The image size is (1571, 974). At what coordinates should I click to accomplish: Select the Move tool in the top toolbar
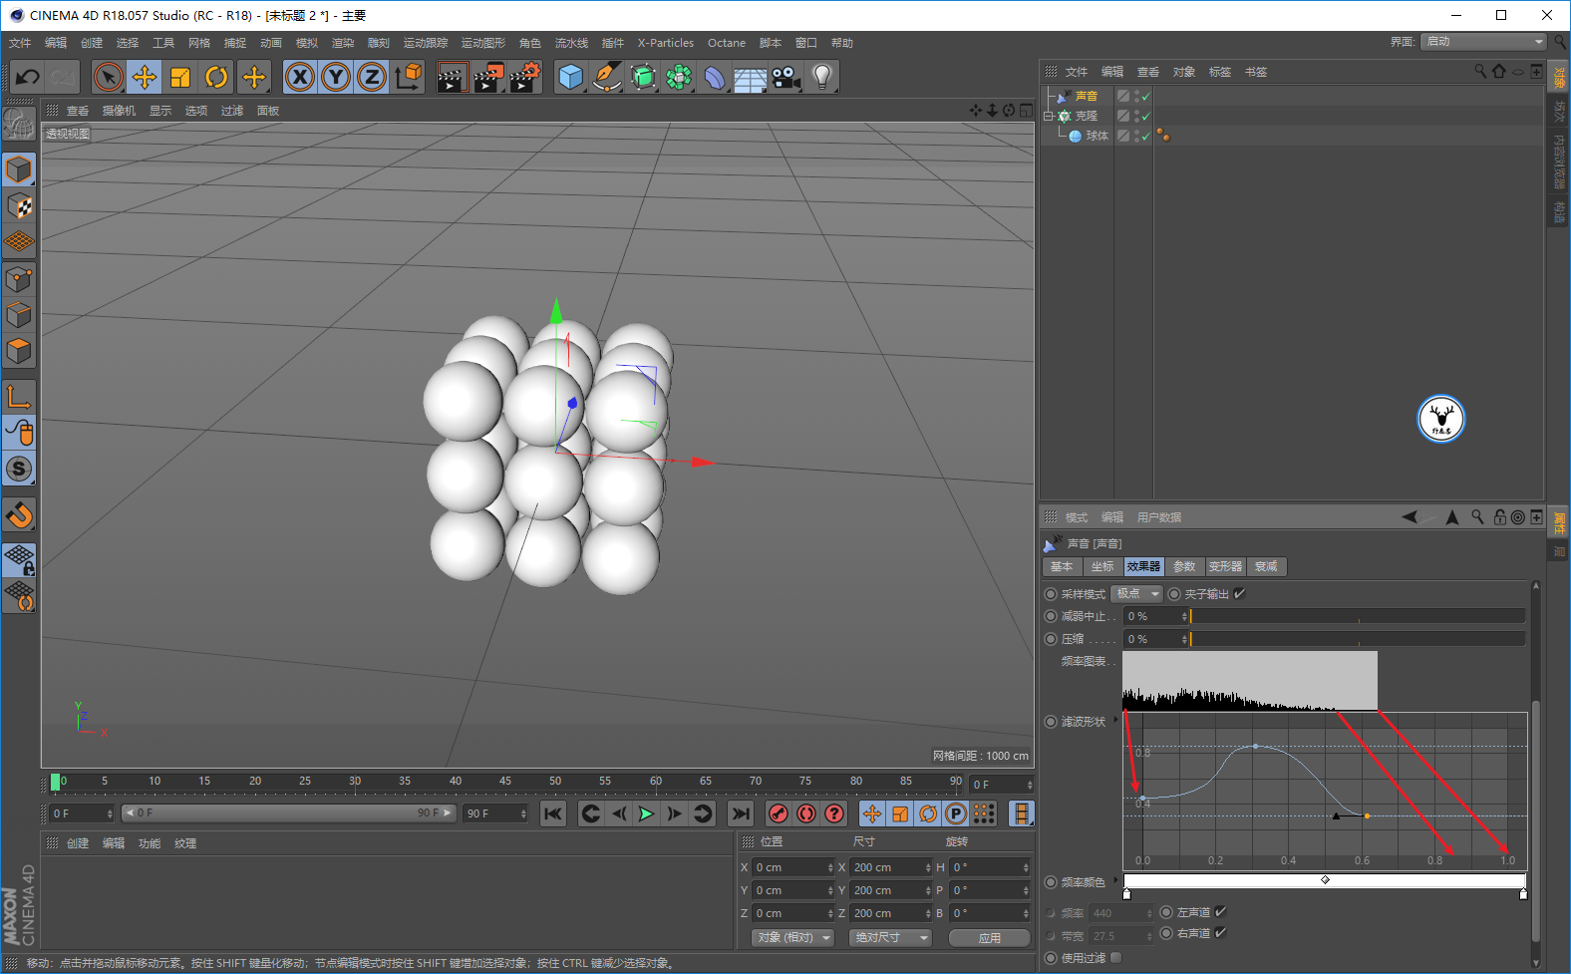click(x=145, y=77)
